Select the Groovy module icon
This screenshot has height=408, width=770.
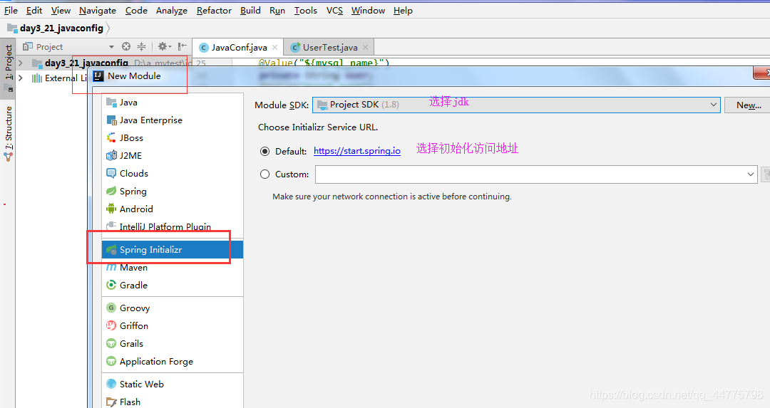point(111,308)
